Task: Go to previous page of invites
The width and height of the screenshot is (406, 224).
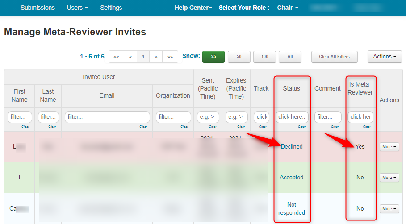Action: click(x=130, y=57)
